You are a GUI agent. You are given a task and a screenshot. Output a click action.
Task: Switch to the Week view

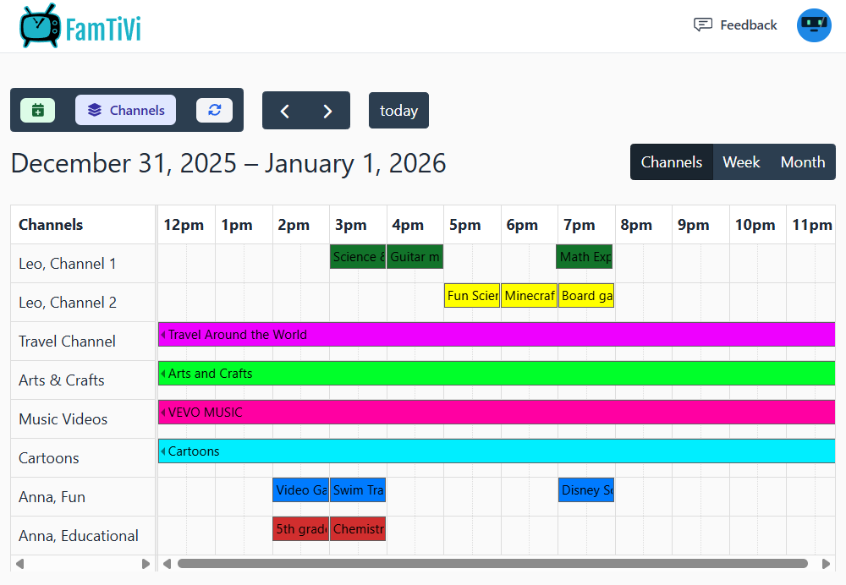(741, 162)
